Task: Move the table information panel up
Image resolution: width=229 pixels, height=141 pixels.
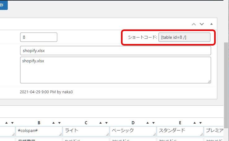Action: tap(194, 24)
